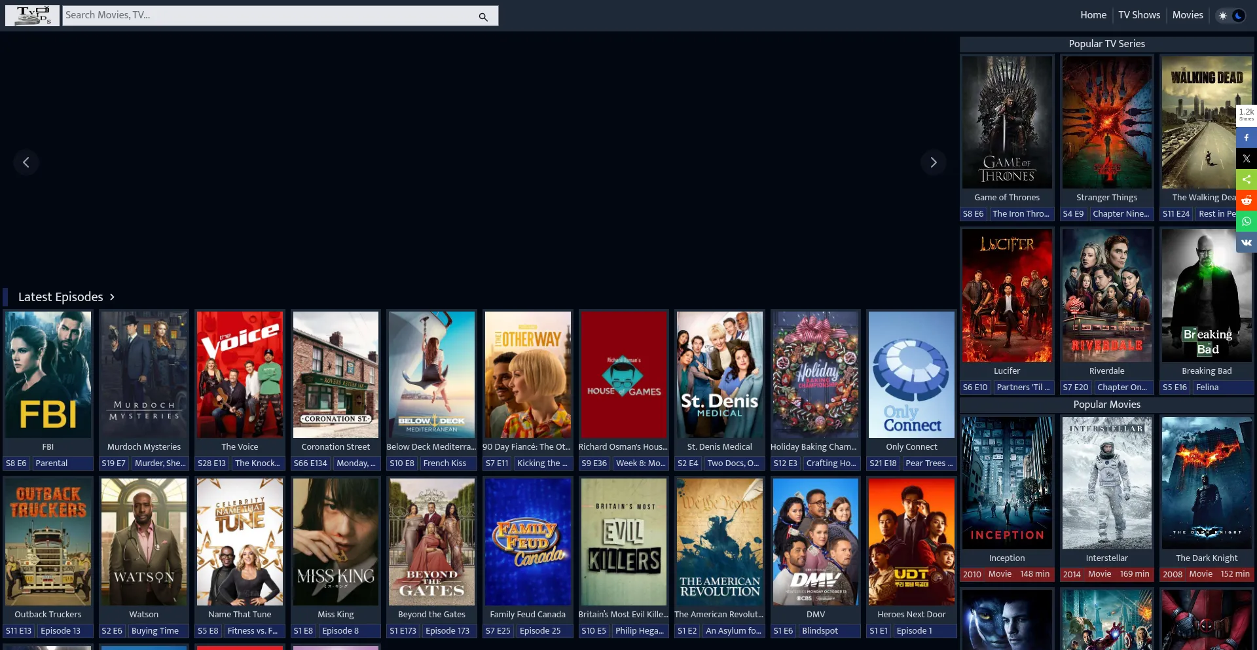Open The Walking Dead poster
Image resolution: width=1257 pixels, height=650 pixels.
pyautogui.click(x=1207, y=122)
